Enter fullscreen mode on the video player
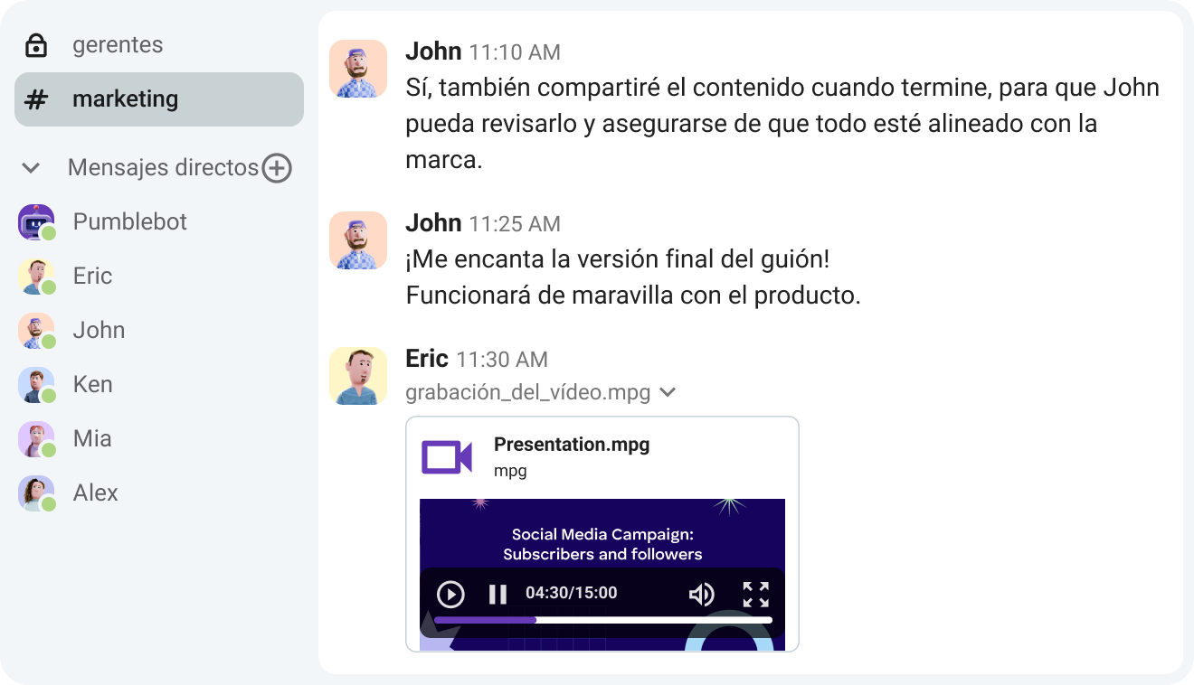 pos(756,594)
